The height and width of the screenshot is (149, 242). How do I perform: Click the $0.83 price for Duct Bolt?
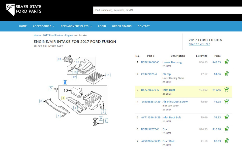click(218, 141)
